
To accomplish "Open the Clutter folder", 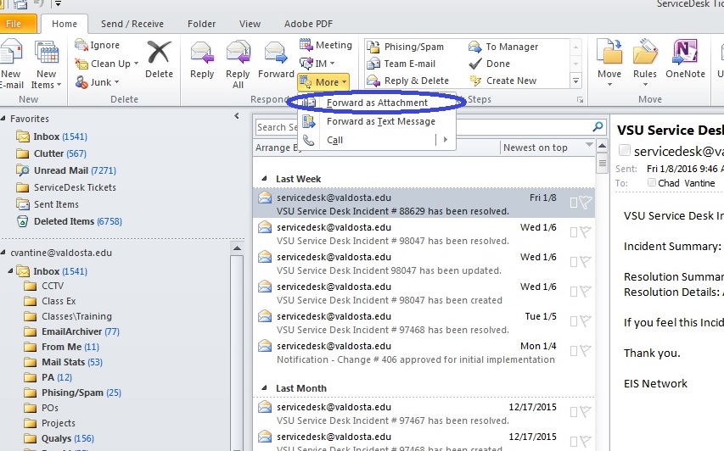I will [51, 153].
